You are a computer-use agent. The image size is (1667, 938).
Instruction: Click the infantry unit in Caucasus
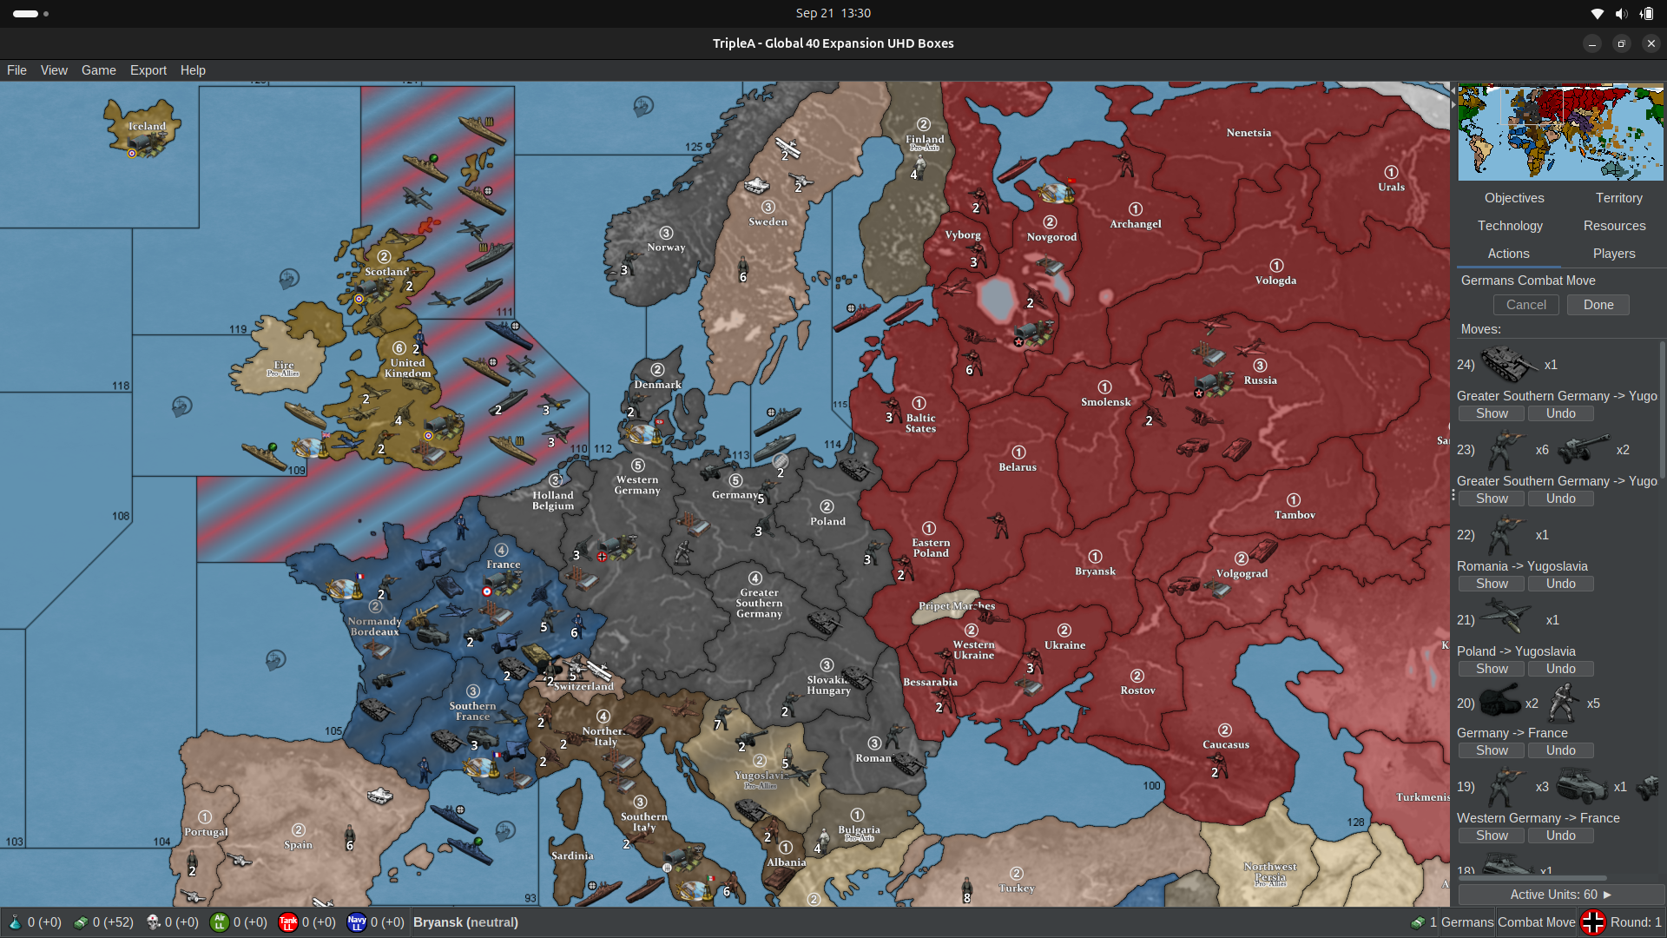point(1220,766)
